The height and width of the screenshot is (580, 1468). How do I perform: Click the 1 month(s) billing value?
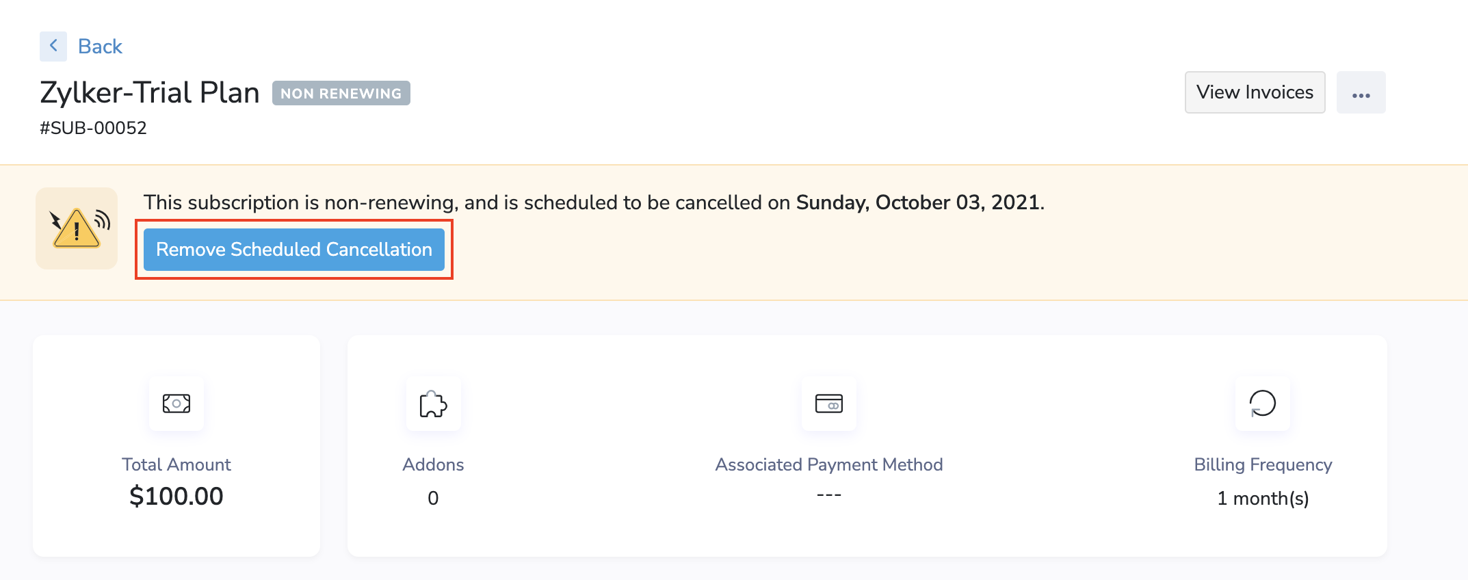pyautogui.click(x=1263, y=499)
